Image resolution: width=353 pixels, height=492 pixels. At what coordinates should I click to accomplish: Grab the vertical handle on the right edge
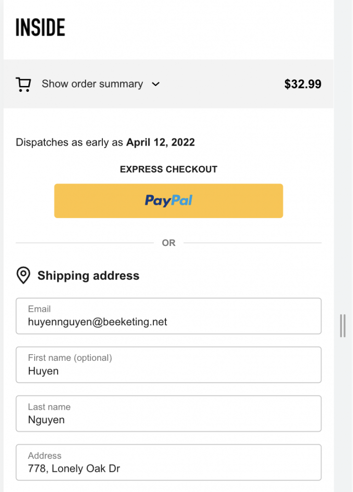[x=342, y=326]
